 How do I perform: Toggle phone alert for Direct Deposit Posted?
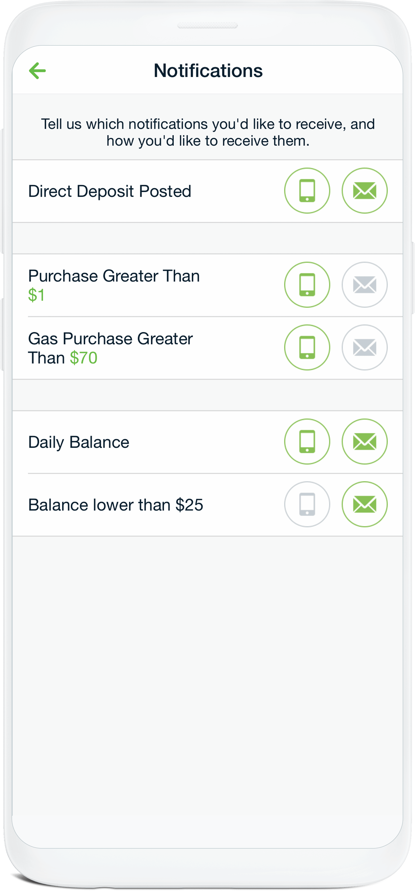tap(307, 191)
